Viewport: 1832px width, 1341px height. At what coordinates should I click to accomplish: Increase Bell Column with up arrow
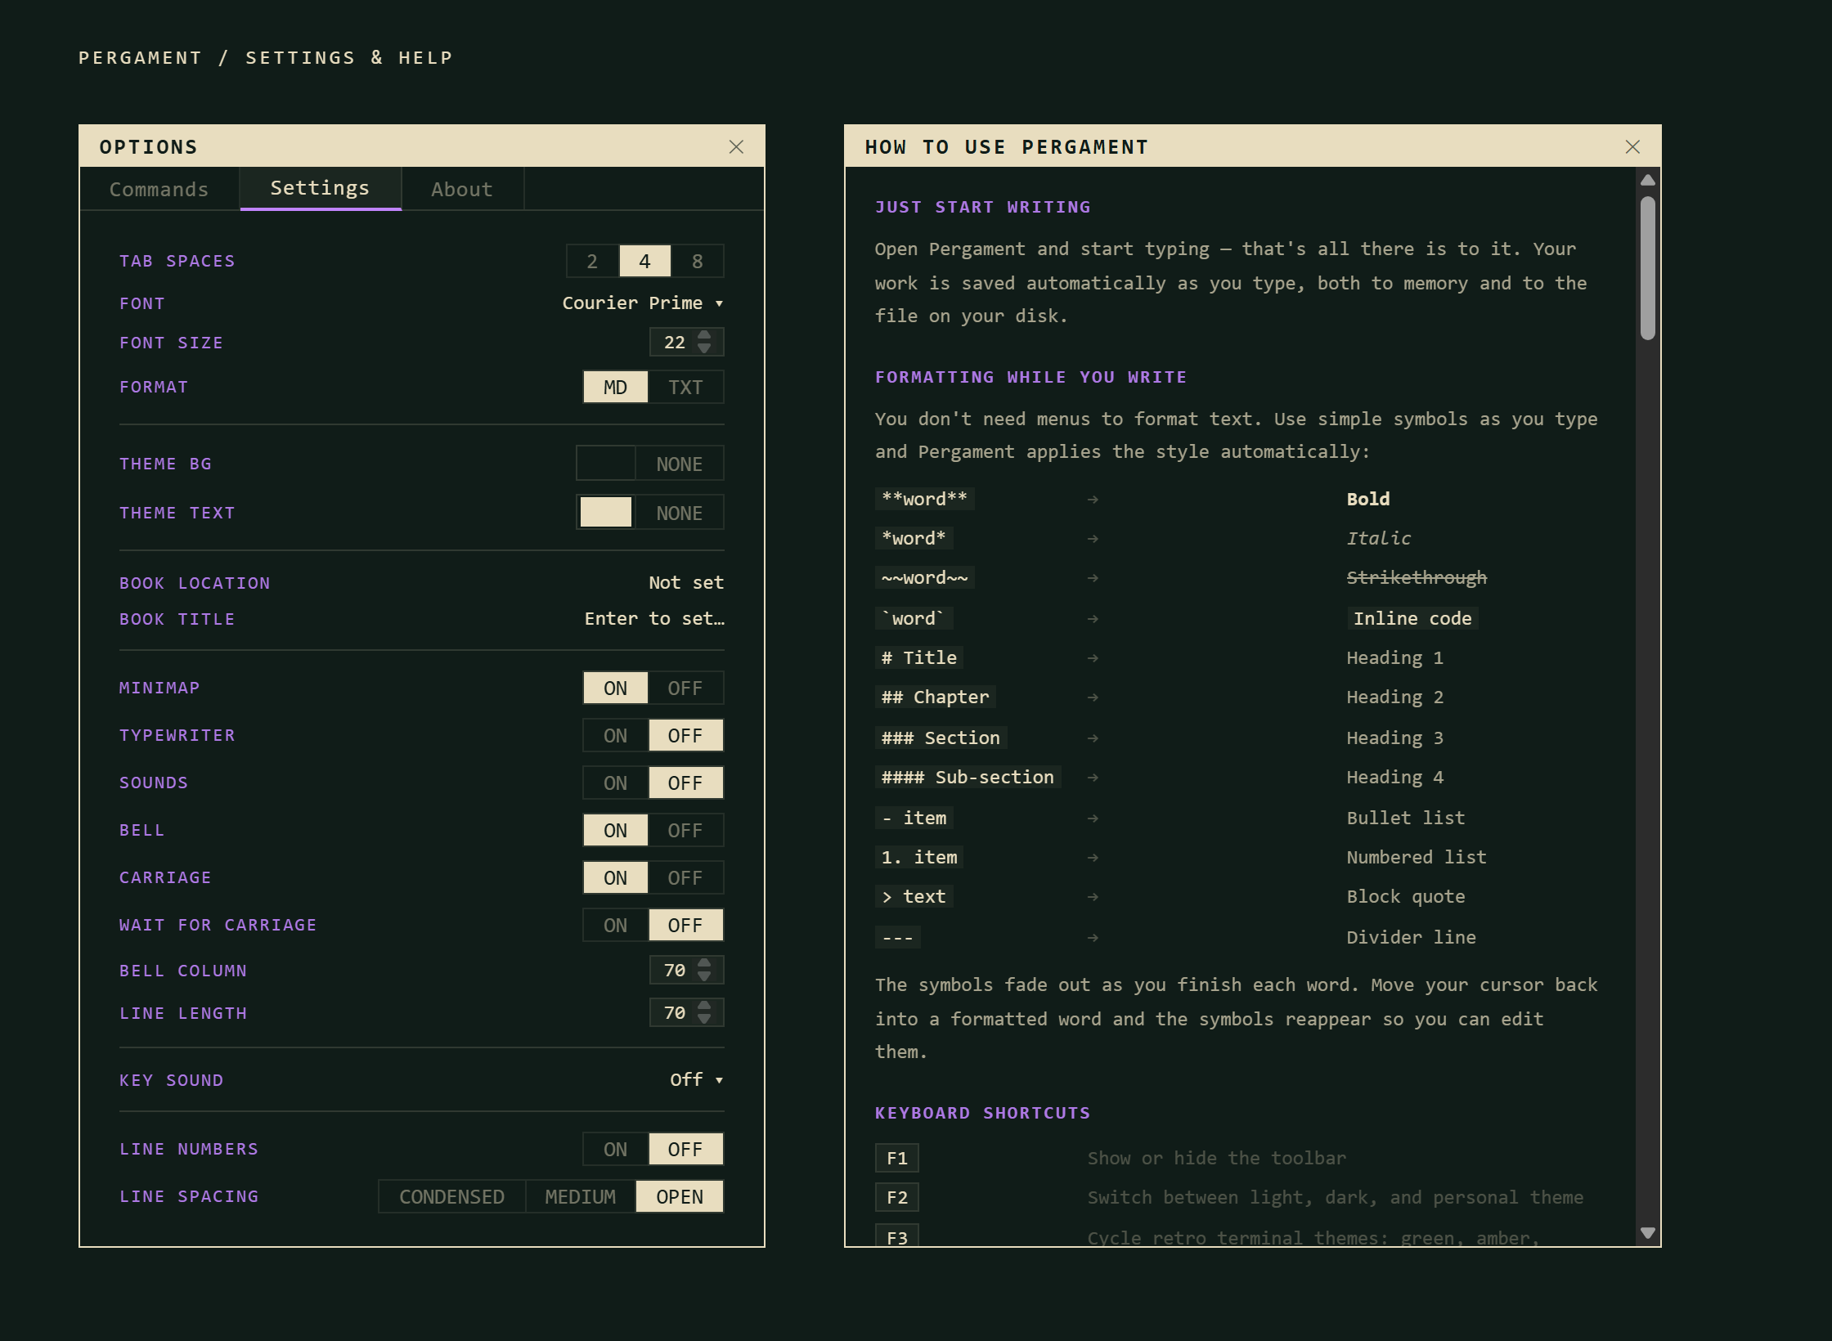tap(704, 963)
